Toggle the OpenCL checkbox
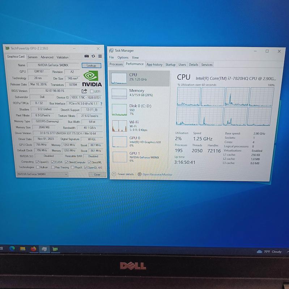289x289 pixels. (x=38, y=162)
